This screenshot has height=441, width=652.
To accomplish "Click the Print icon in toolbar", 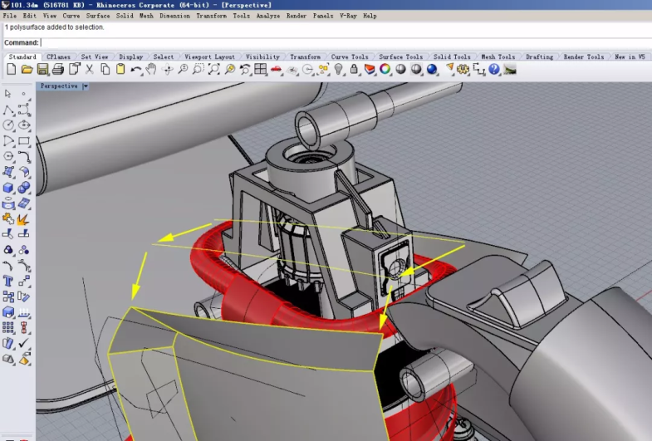I will [x=59, y=69].
